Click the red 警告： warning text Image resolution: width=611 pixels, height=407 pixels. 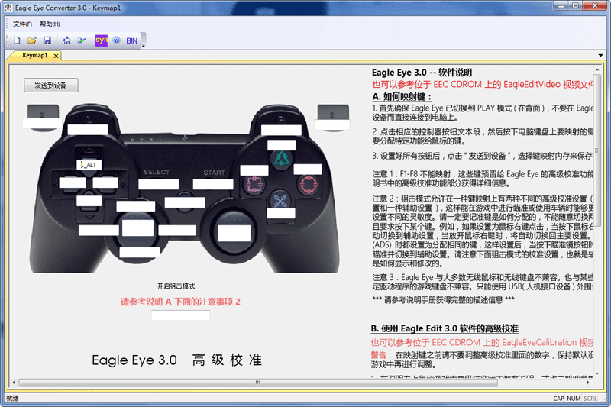(x=380, y=355)
